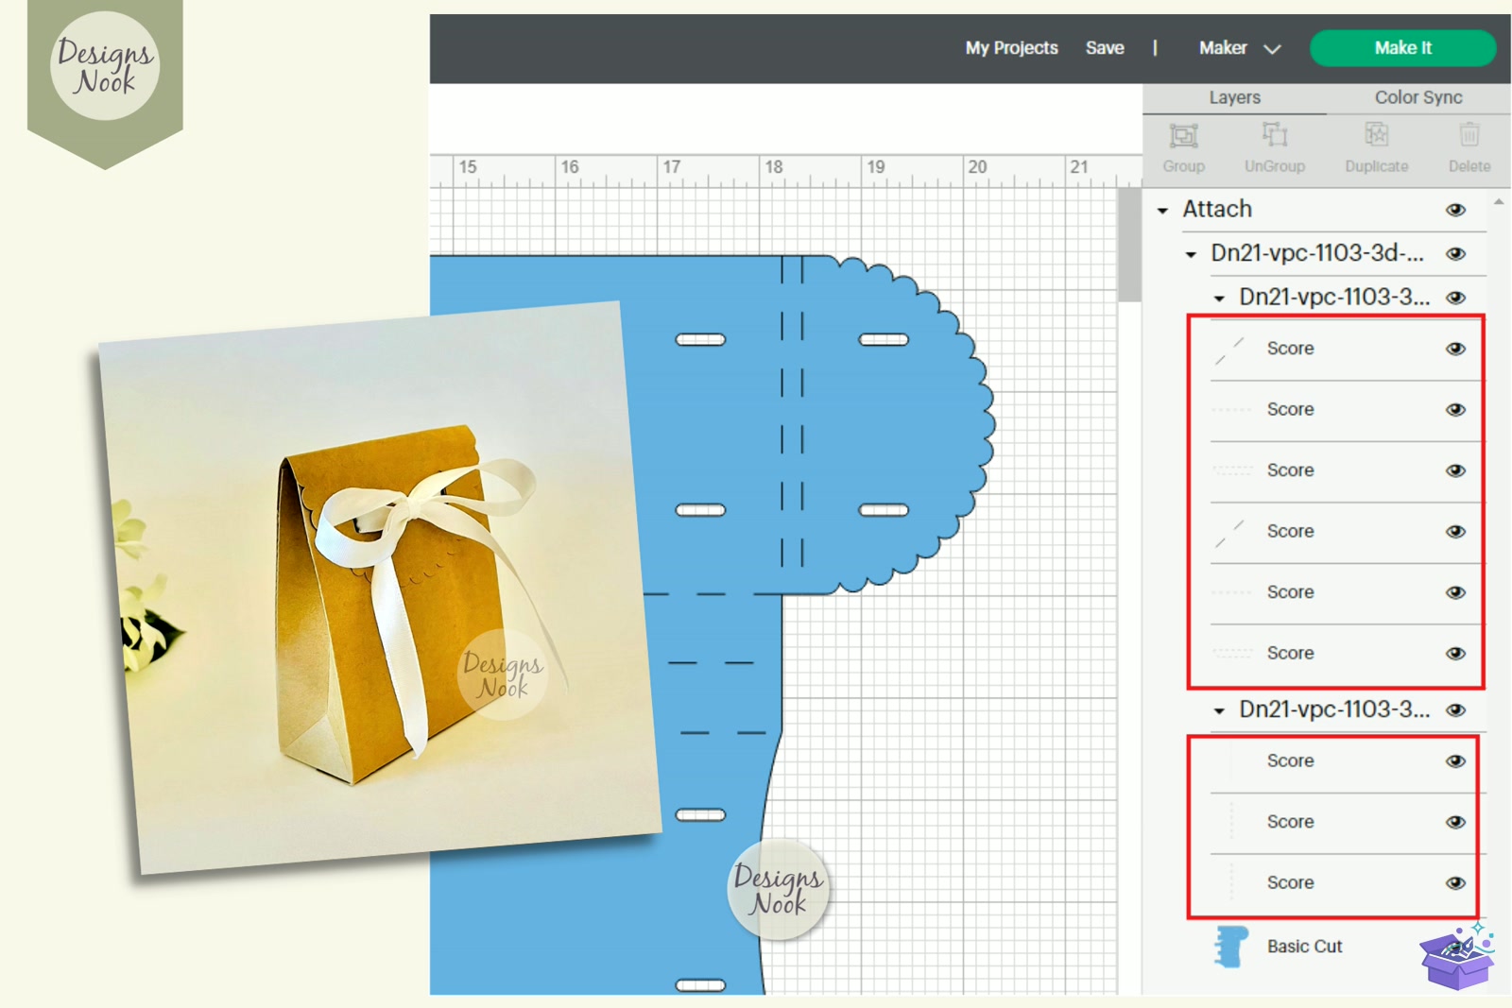Click the UnGroup icon
The image size is (1512, 1008).
1275,135
